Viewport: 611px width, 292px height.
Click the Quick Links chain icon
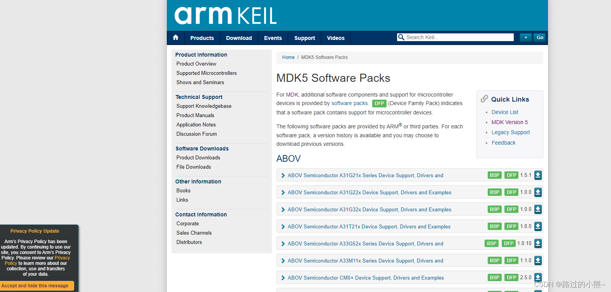[484, 99]
